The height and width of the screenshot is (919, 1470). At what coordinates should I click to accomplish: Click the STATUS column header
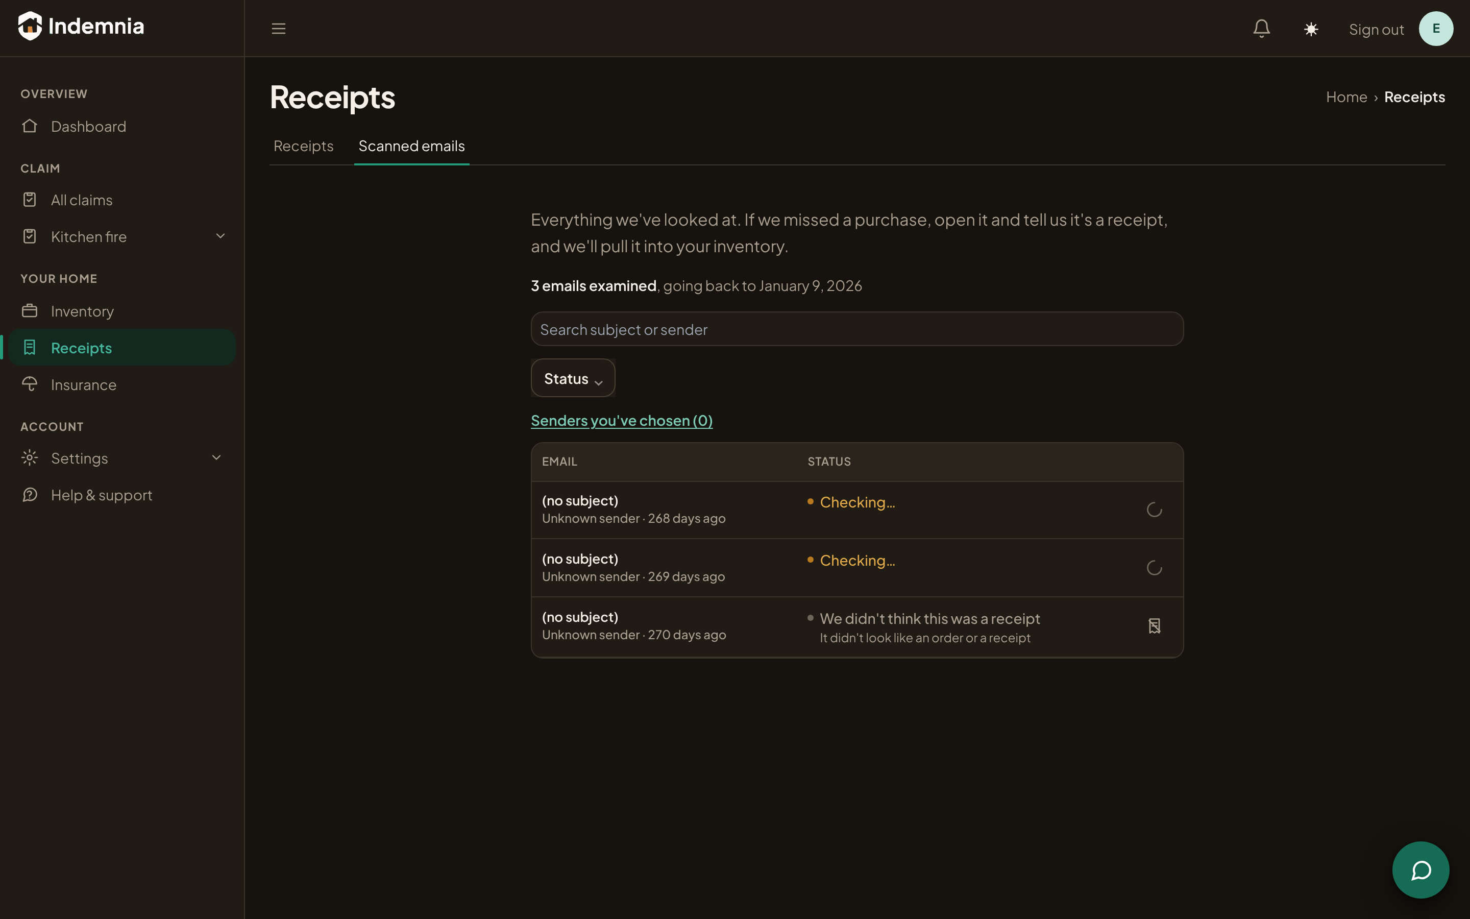point(828,462)
